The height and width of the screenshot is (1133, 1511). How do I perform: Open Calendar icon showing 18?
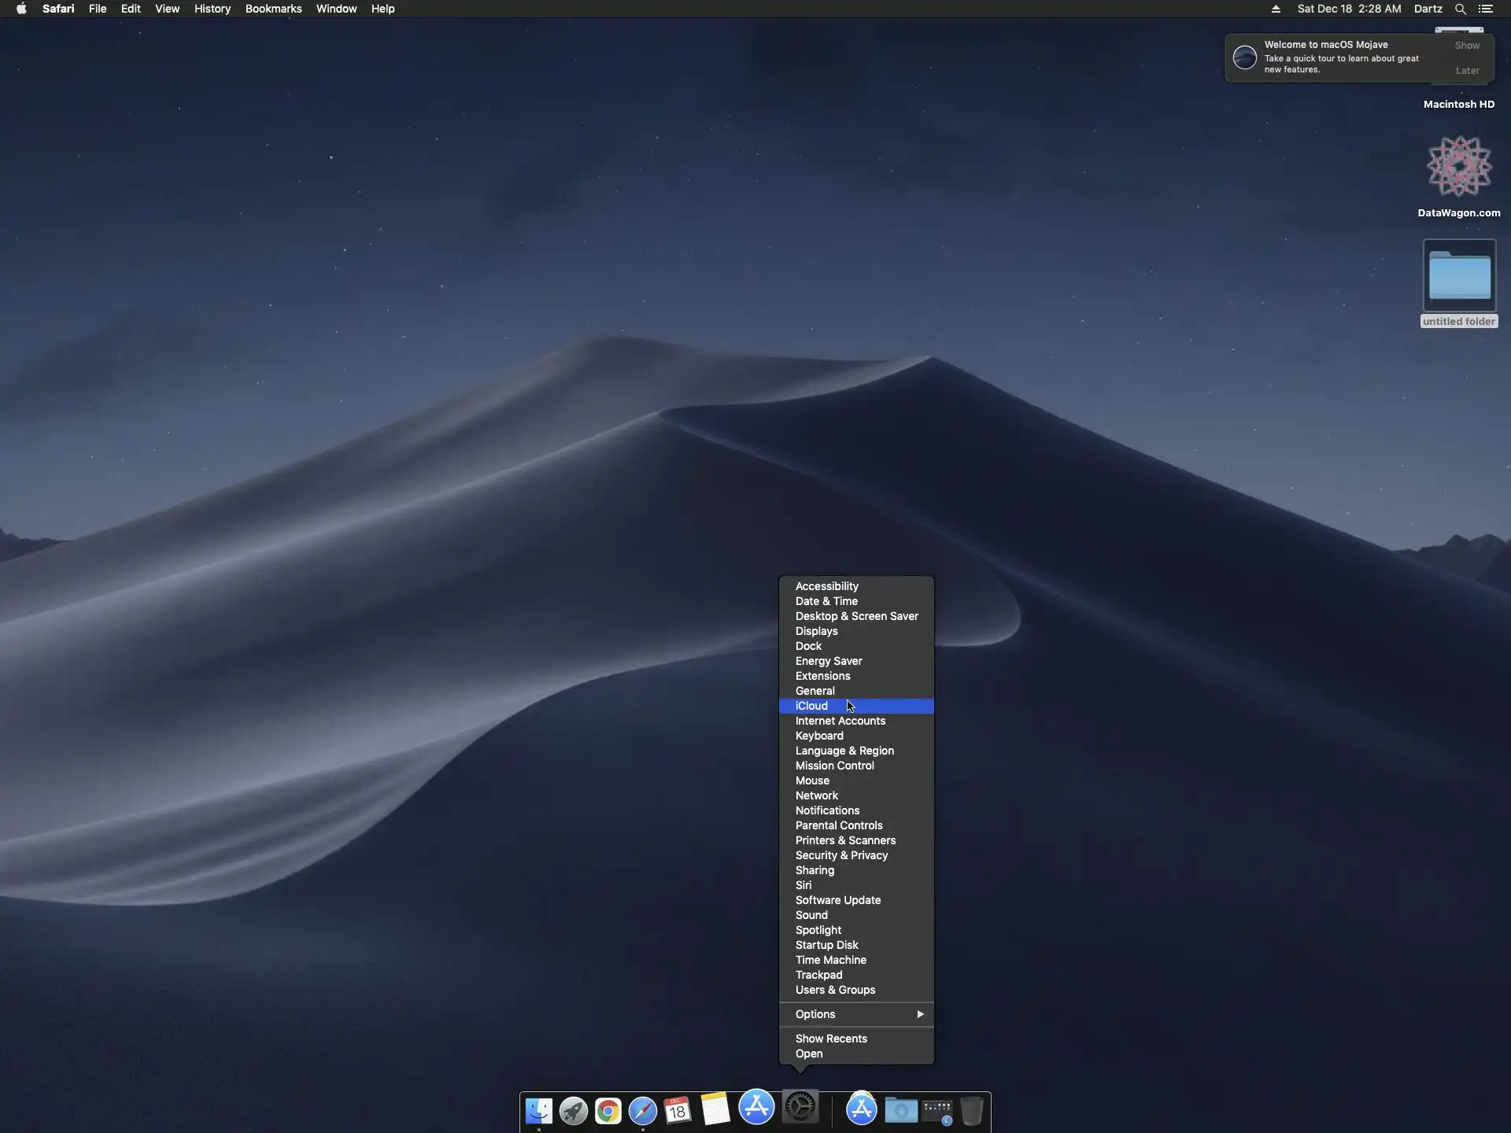[678, 1111]
